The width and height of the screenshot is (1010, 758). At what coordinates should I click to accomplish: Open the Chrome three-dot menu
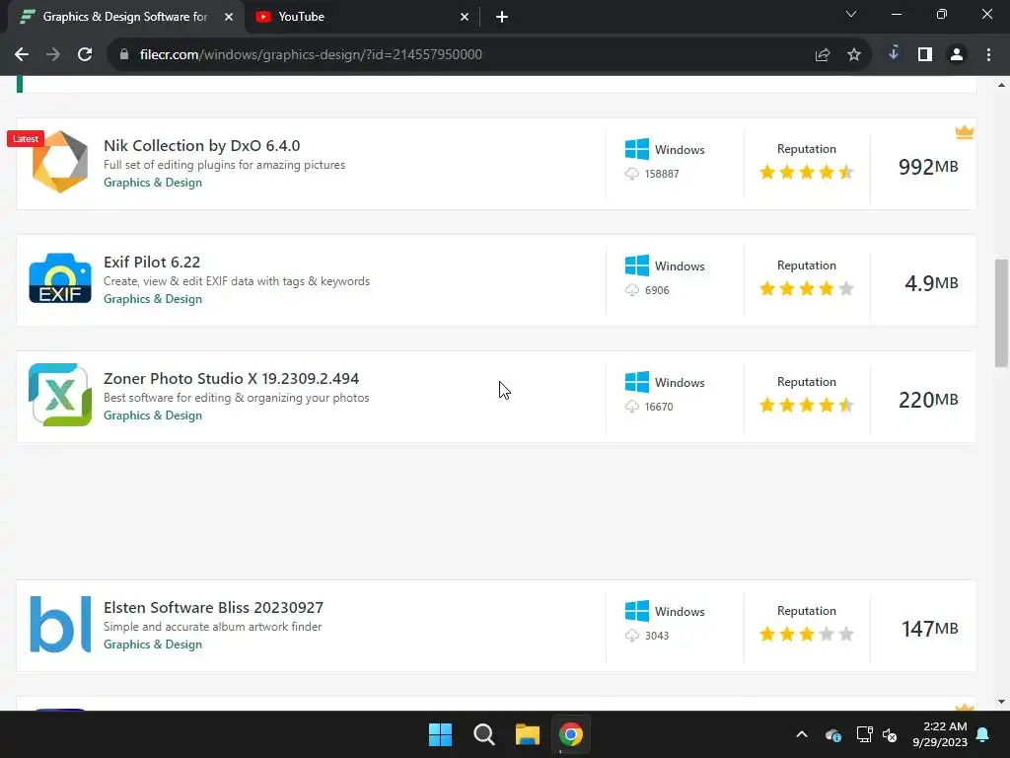988,55
